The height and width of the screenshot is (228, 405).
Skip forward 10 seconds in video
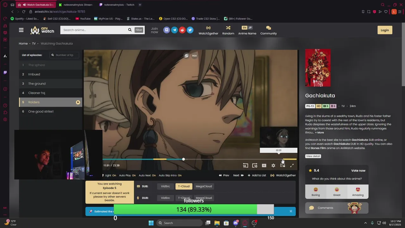[255, 165]
